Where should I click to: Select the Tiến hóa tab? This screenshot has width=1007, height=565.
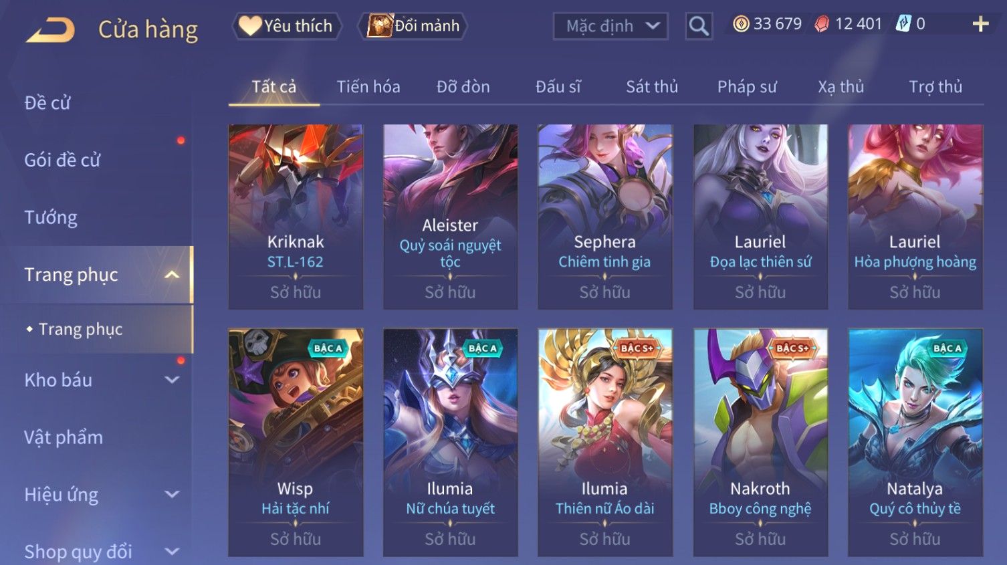(x=368, y=87)
